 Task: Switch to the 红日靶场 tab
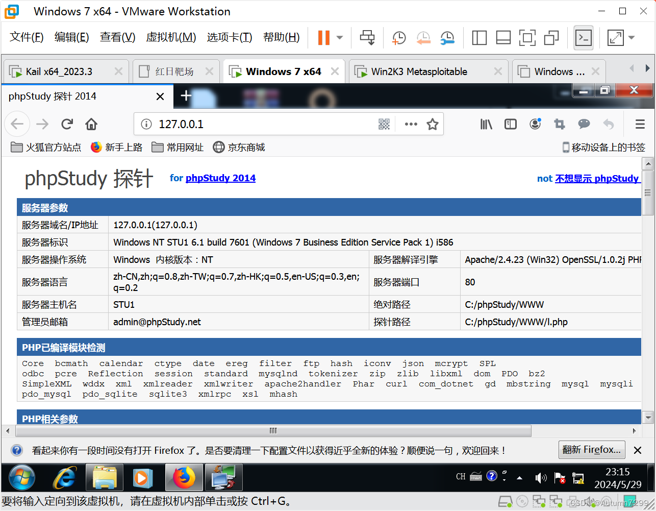[175, 71]
